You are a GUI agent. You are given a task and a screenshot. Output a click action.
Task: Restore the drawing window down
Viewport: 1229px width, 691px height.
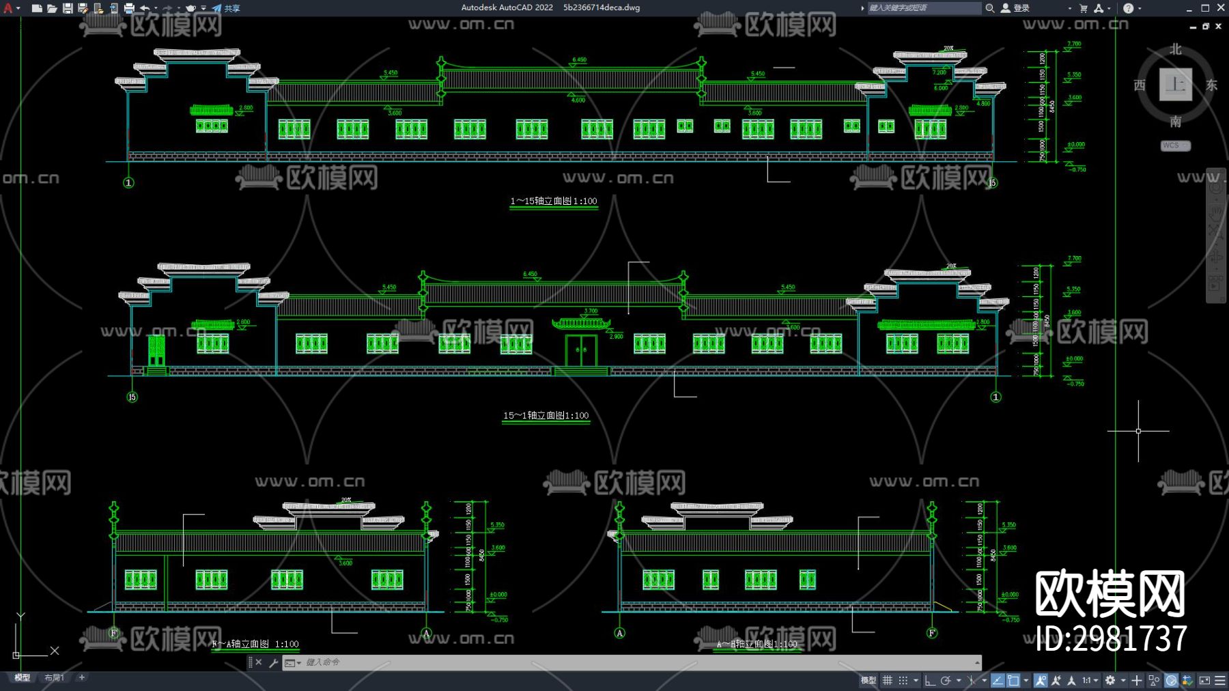(1206, 26)
